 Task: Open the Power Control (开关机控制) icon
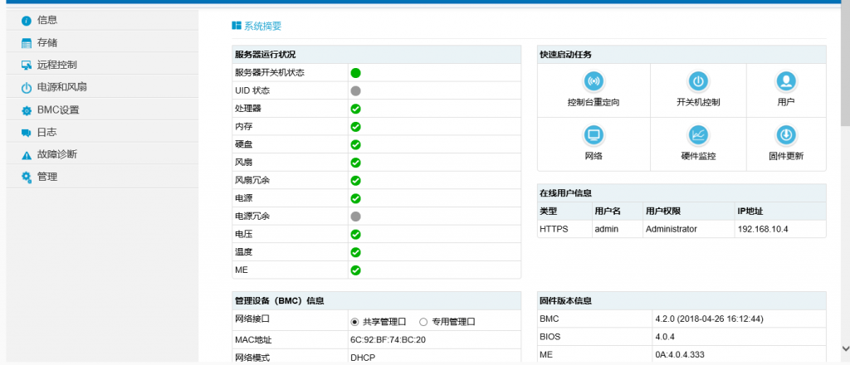(x=698, y=81)
